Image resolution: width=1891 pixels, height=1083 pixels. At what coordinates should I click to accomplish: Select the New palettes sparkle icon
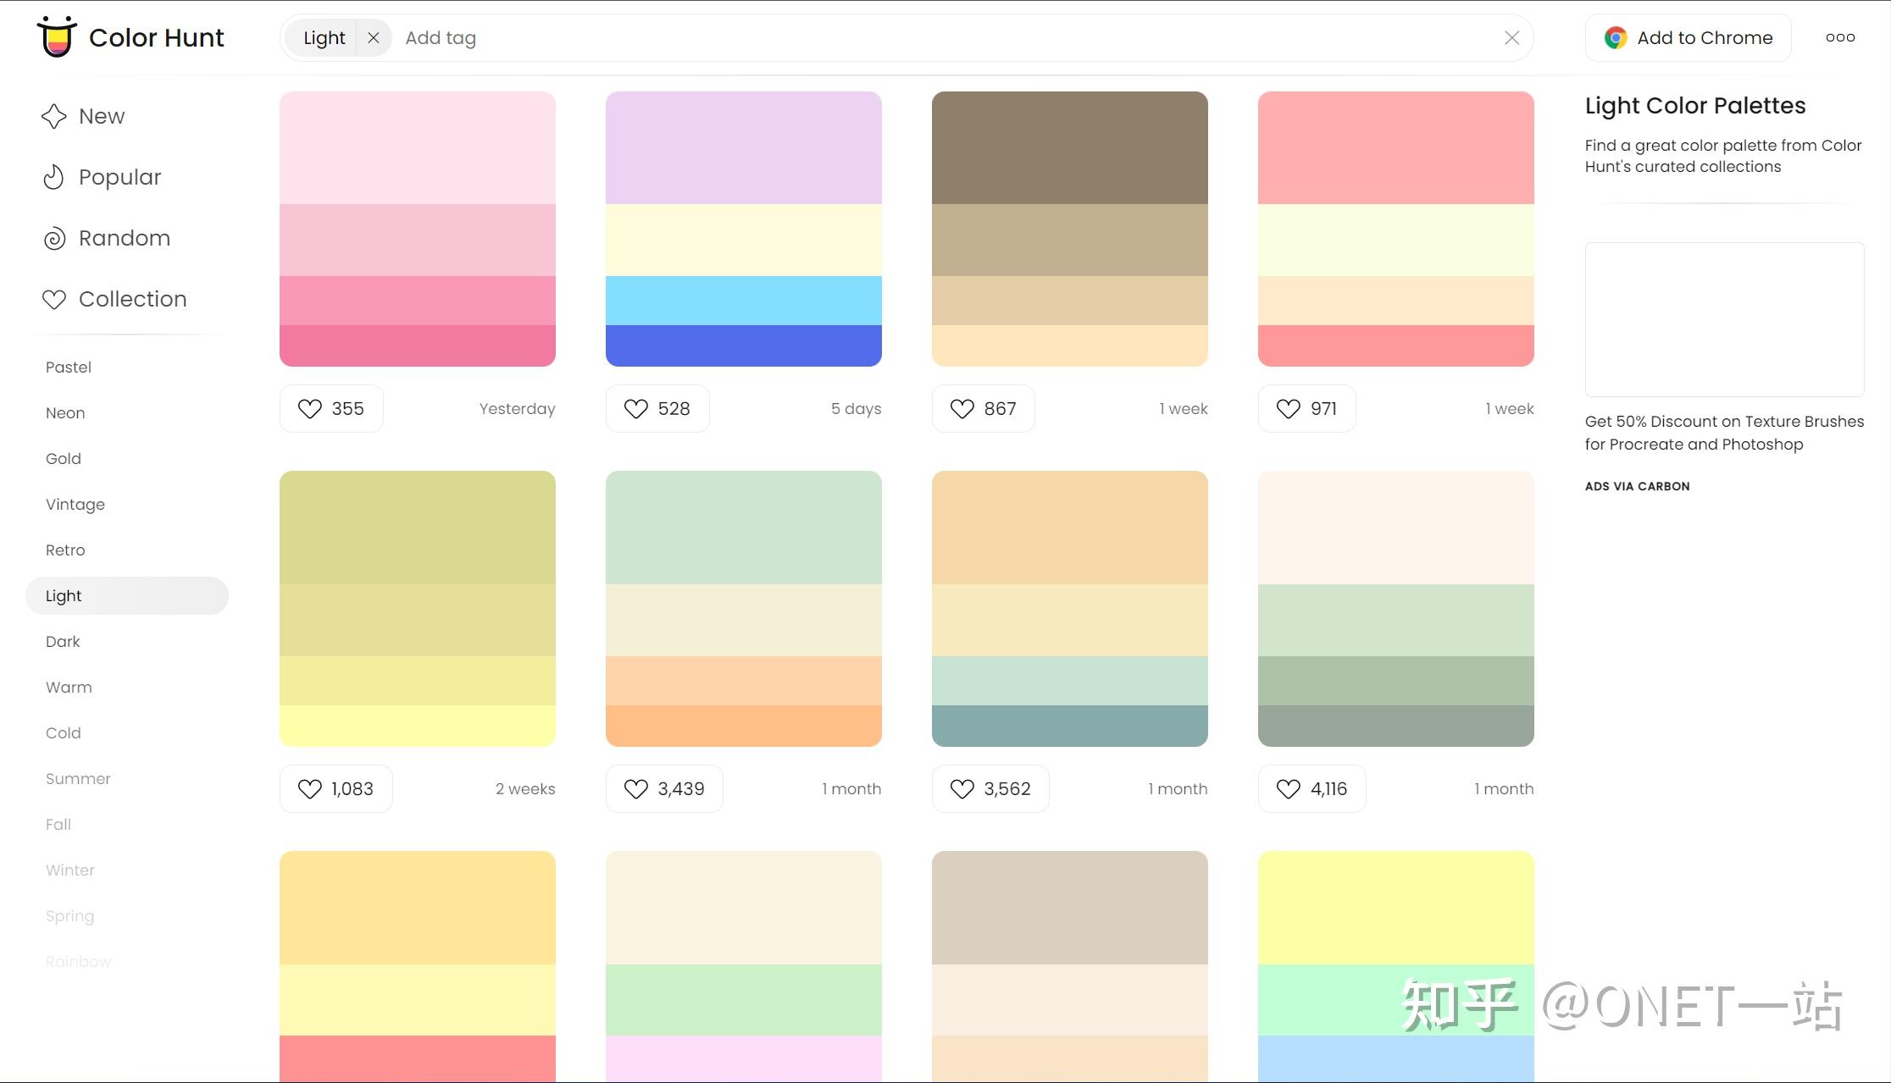(53, 115)
